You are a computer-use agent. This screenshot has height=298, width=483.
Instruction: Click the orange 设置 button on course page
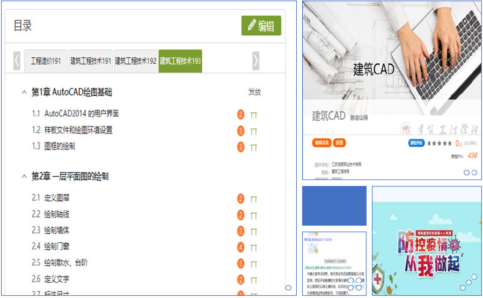[340, 143]
